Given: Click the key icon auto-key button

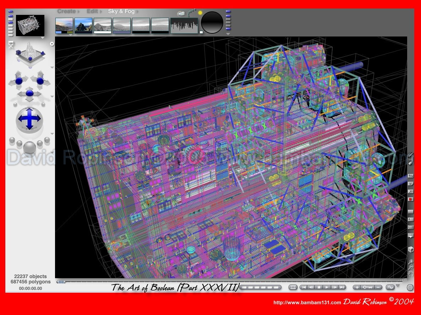Looking at the screenshot, I should coord(367,287).
